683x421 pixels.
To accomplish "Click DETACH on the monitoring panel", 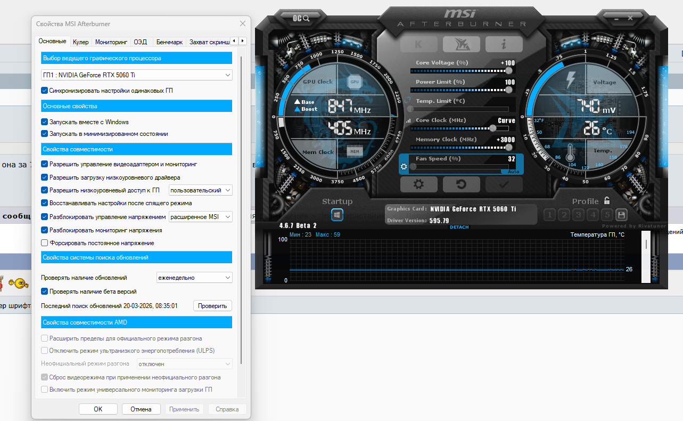I will [459, 228].
